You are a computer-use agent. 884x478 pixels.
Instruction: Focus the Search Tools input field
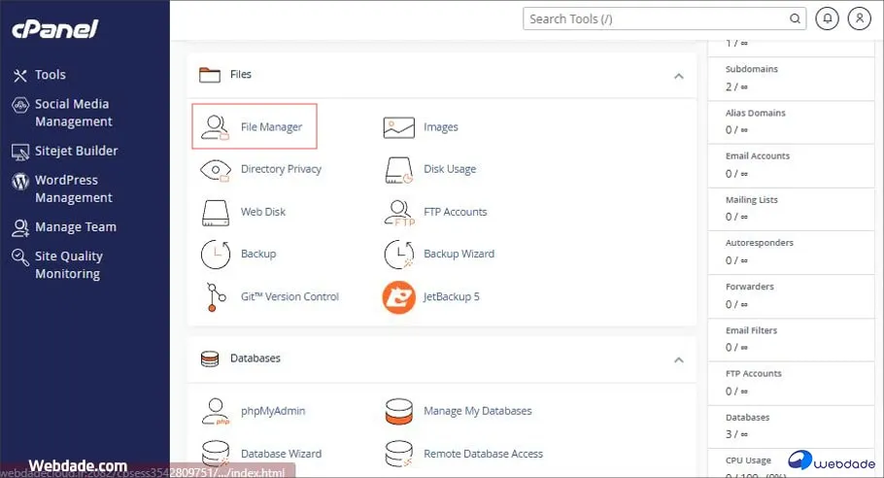point(657,18)
